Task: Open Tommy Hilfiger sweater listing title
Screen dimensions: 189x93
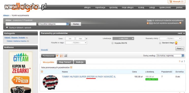Action: click(x=89, y=77)
